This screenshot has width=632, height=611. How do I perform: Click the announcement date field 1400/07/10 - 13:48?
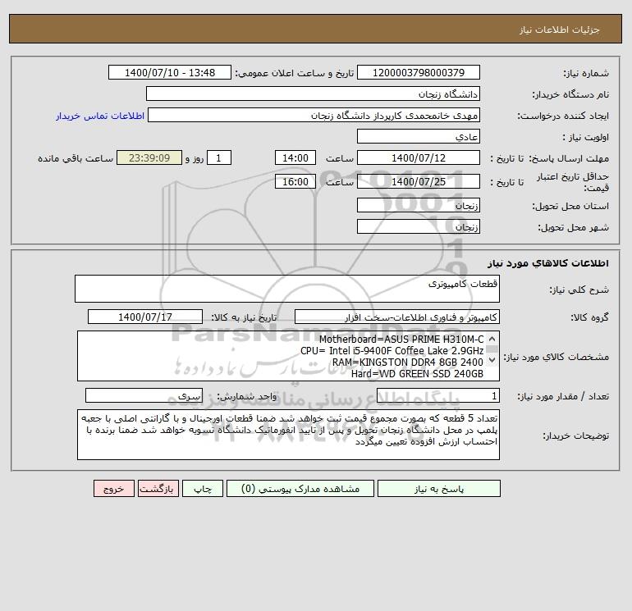coord(170,72)
